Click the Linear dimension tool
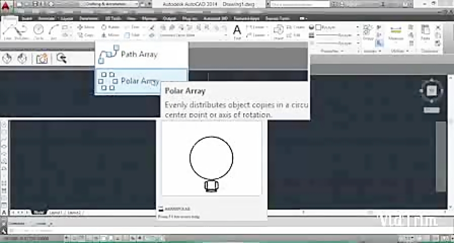Viewport: 454px width, 243px height. (x=256, y=27)
